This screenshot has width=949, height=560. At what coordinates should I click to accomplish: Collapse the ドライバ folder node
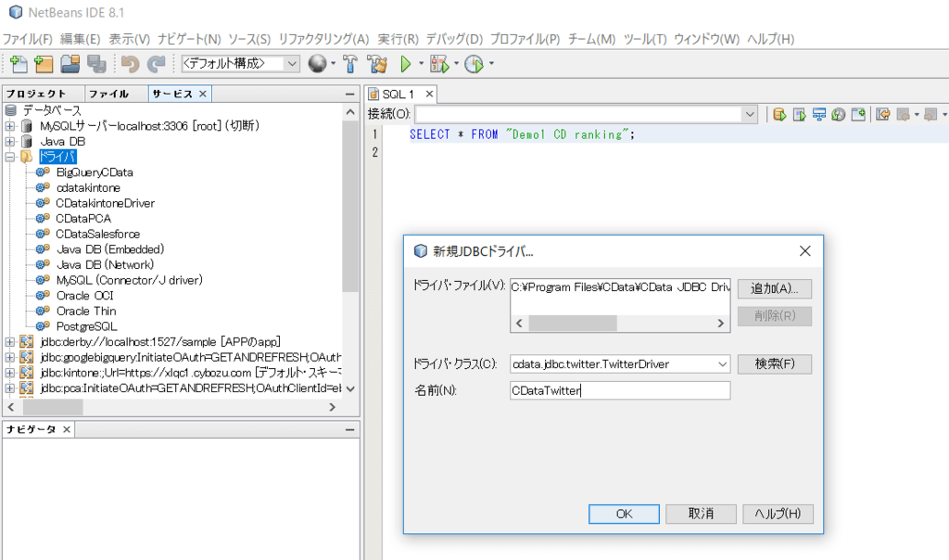click(9, 157)
